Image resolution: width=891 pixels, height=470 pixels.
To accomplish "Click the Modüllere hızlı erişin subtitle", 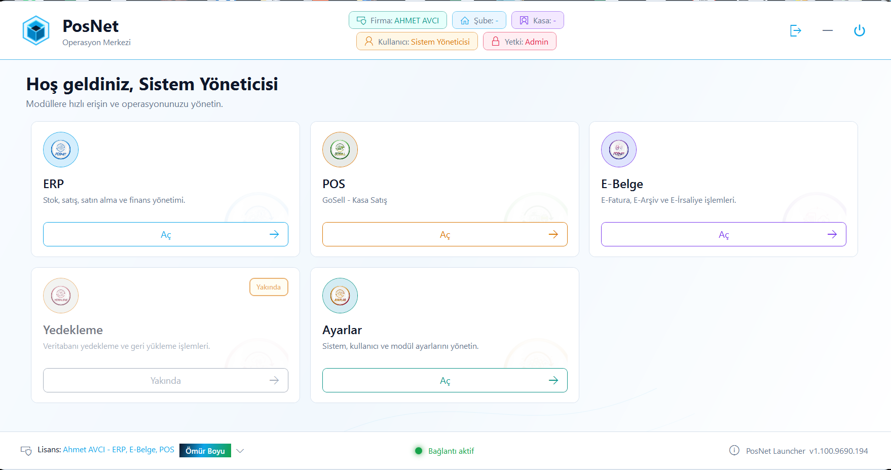I will 124,104.
